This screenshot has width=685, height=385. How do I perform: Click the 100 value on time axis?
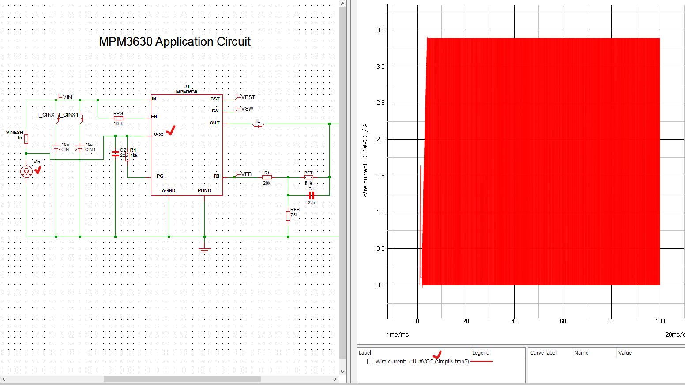click(660, 321)
